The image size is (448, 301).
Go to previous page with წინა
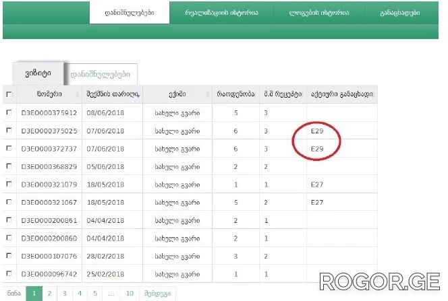[14, 294]
